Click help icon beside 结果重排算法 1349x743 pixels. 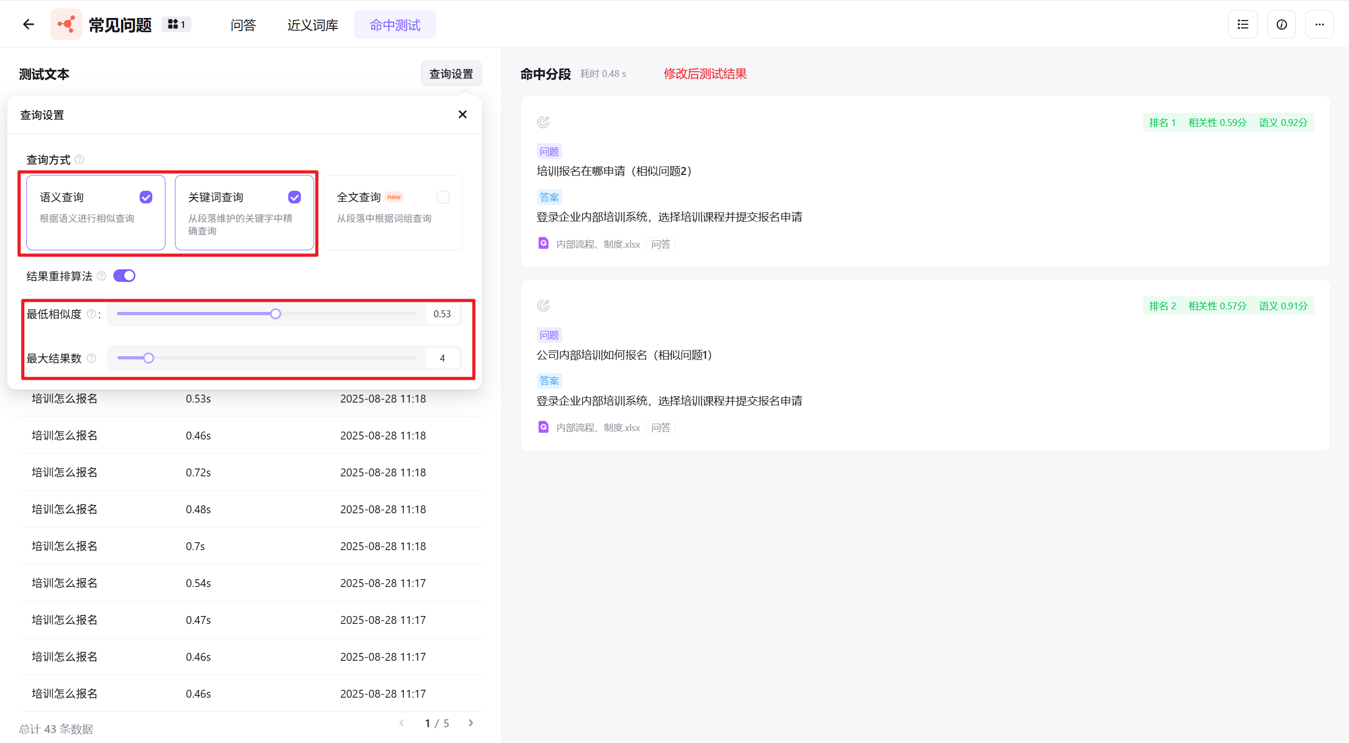102,276
